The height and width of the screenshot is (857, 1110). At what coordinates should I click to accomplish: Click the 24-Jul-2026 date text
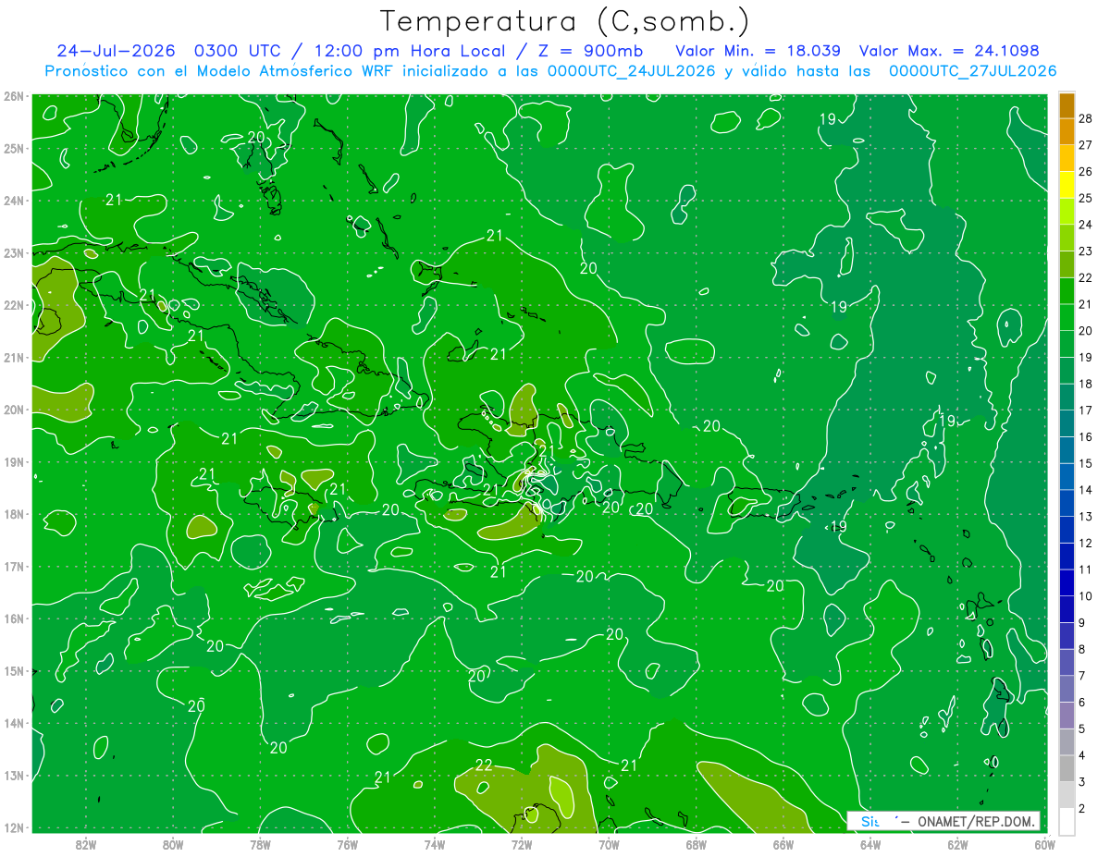[116, 50]
